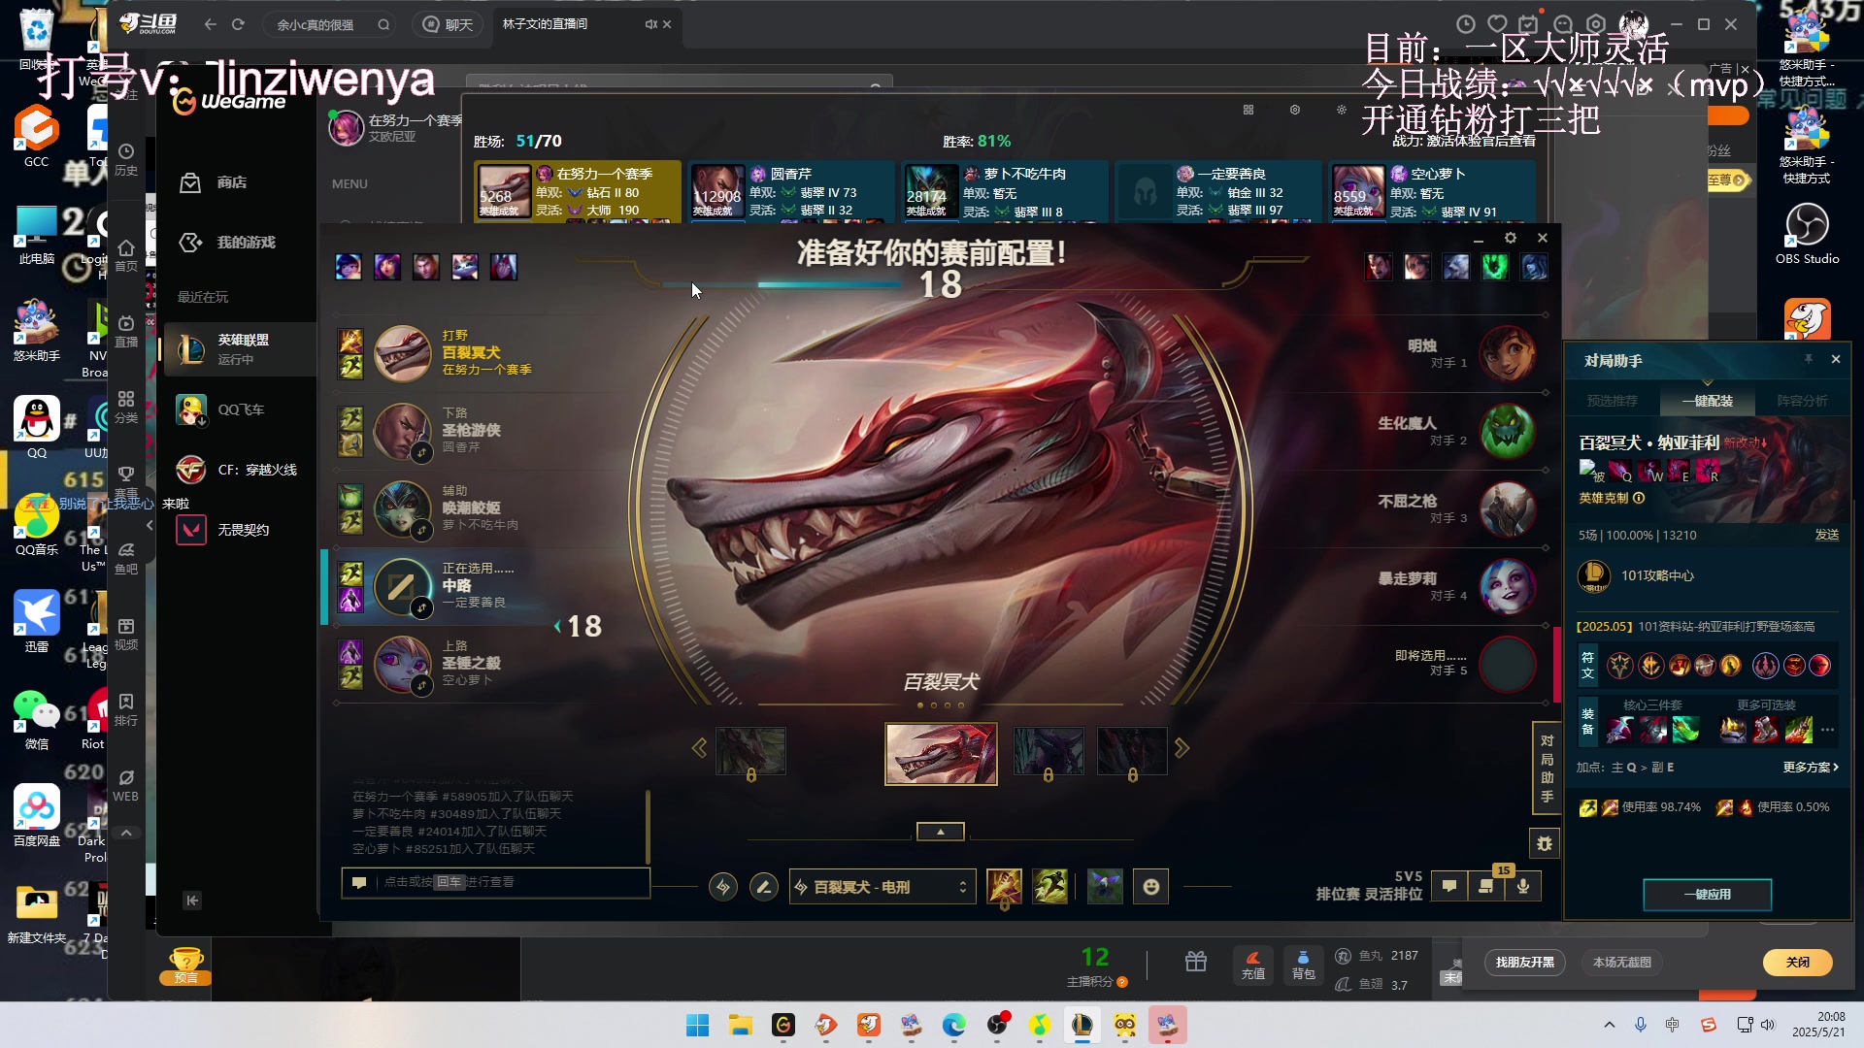Pin the 对局助手 panel
Image resolution: width=1864 pixels, height=1048 pixels.
click(1809, 359)
